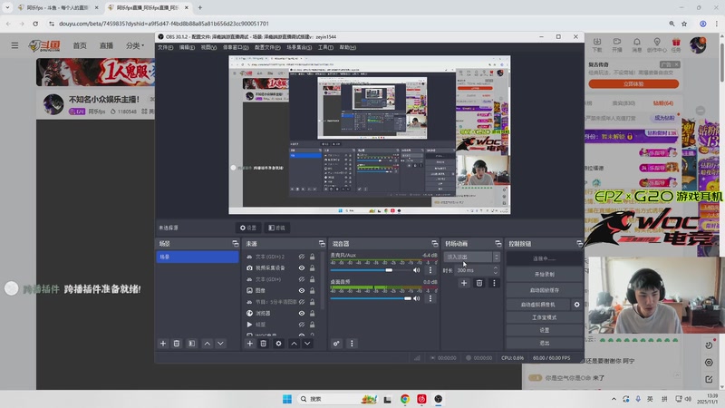Pop out the 转场动画 dock panel icon
The width and height of the screenshot is (725, 408).
click(x=498, y=243)
